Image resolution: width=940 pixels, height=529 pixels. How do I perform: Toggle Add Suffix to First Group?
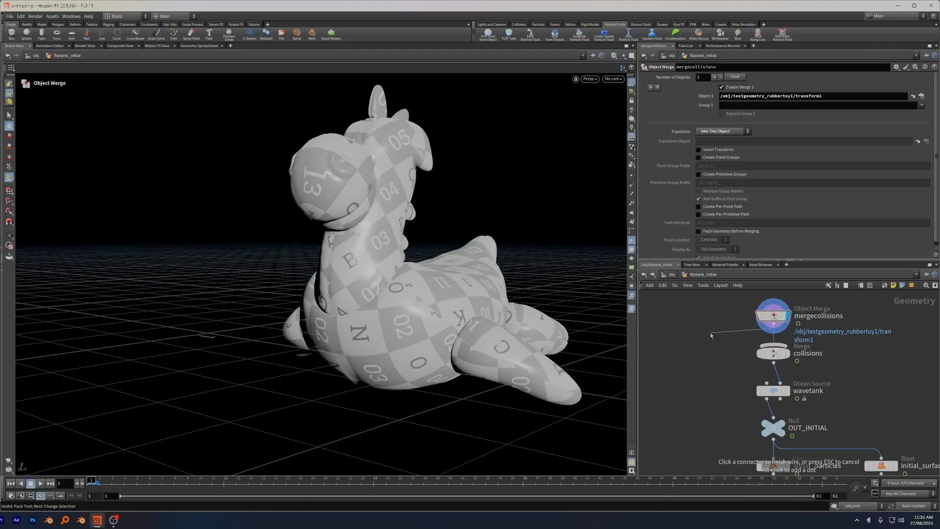699,199
